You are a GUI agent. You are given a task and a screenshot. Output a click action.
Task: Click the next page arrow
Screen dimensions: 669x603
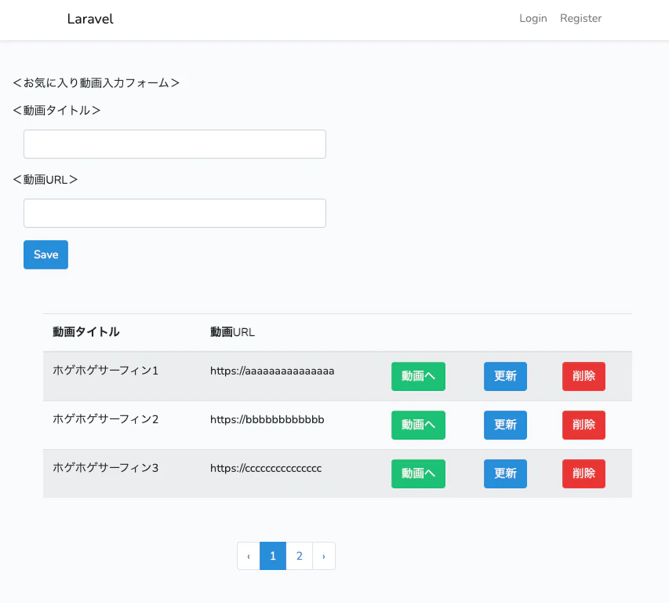pyautogui.click(x=324, y=556)
